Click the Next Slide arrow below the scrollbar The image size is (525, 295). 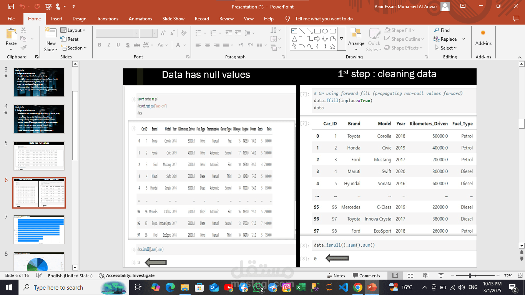522,259
